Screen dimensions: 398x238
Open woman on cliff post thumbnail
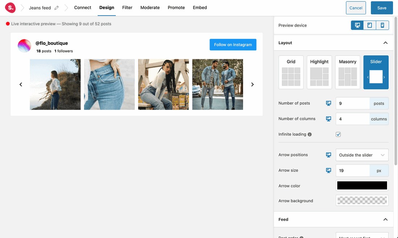(x=55, y=85)
